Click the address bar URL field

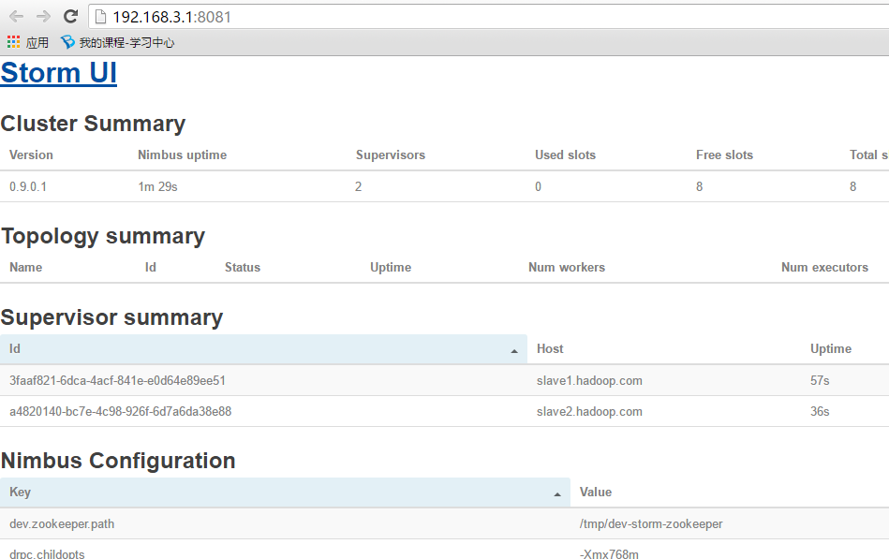click(x=487, y=17)
